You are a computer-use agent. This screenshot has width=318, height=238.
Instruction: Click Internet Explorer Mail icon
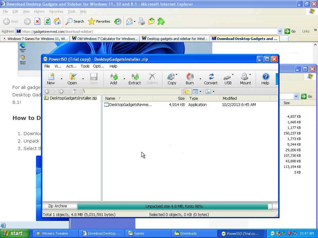click(129, 21)
